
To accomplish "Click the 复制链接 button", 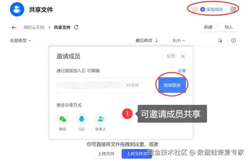I will click(x=172, y=85).
